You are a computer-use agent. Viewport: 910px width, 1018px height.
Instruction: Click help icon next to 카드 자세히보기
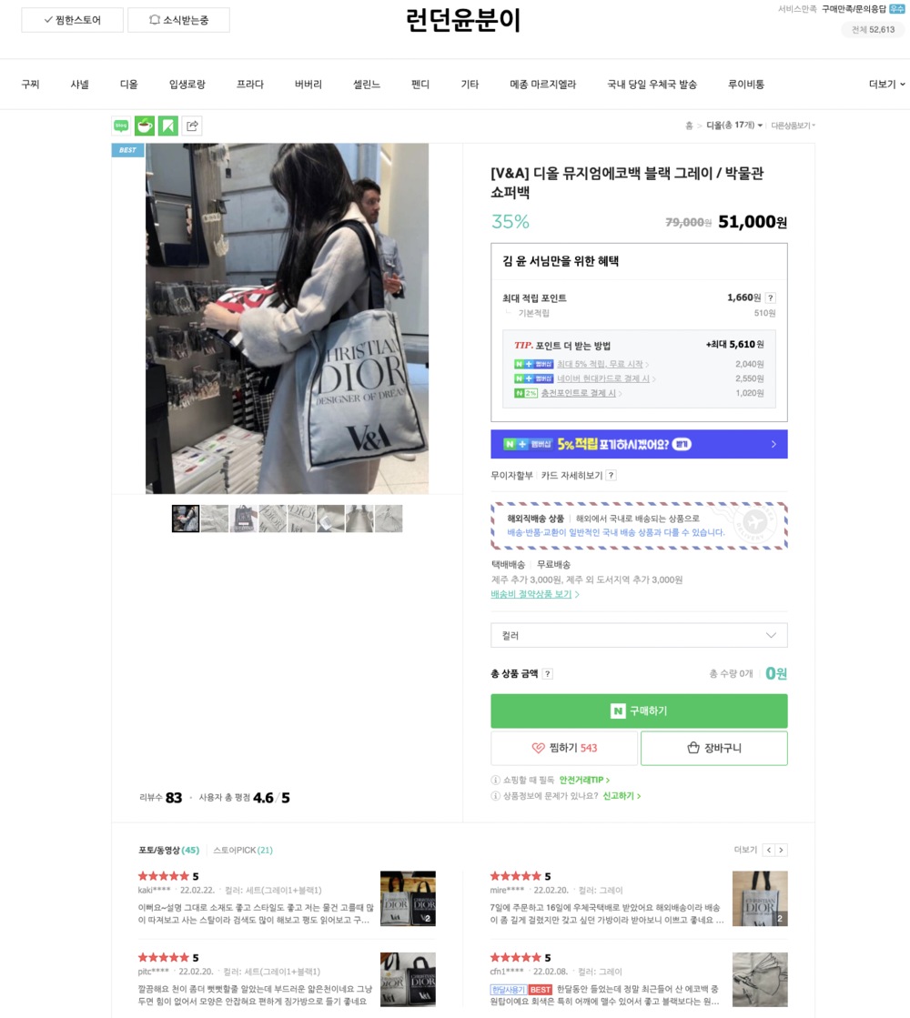[x=611, y=475]
